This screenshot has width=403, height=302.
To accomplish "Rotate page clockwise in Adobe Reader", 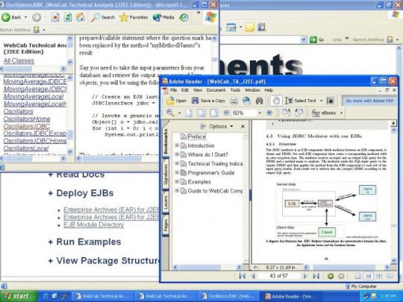I will coord(286,113).
